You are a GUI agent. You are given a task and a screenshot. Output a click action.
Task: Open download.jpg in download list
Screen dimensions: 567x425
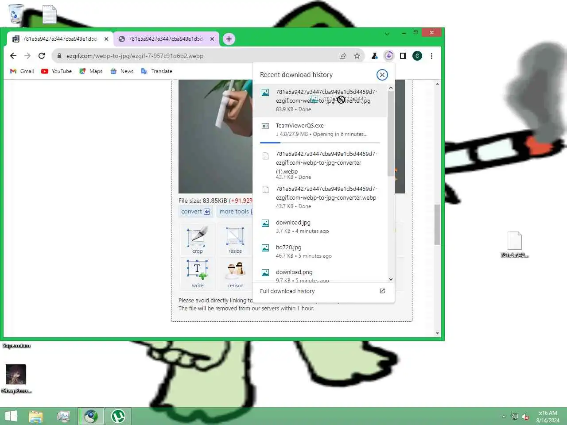[320, 226]
